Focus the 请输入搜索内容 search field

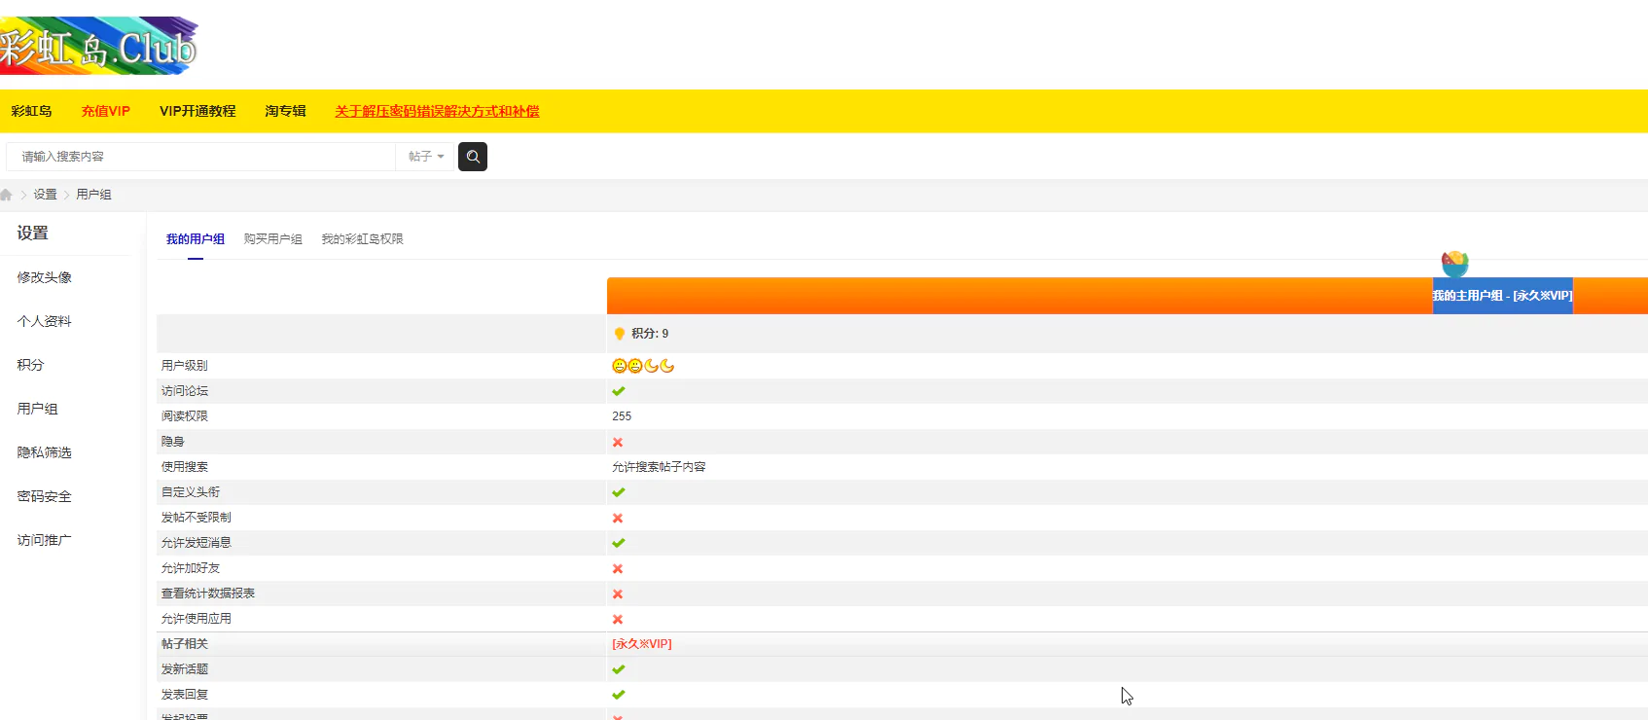[x=200, y=157]
